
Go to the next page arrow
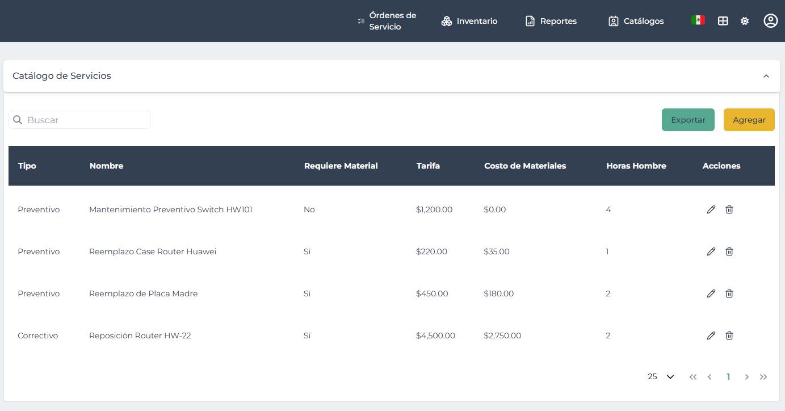point(746,377)
